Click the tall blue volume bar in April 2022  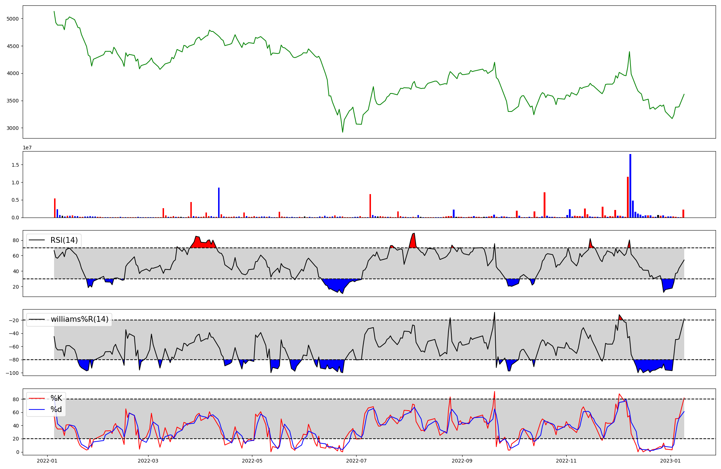click(x=218, y=202)
